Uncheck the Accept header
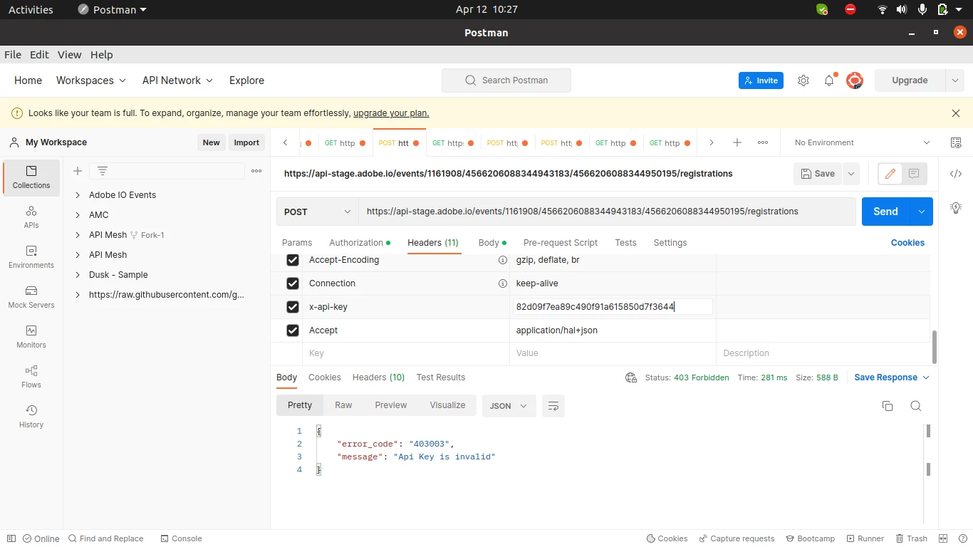 click(x=293, y=330)
